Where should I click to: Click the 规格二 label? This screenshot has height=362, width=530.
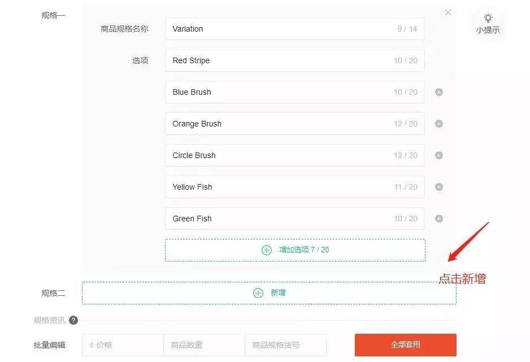coord(53,293)
